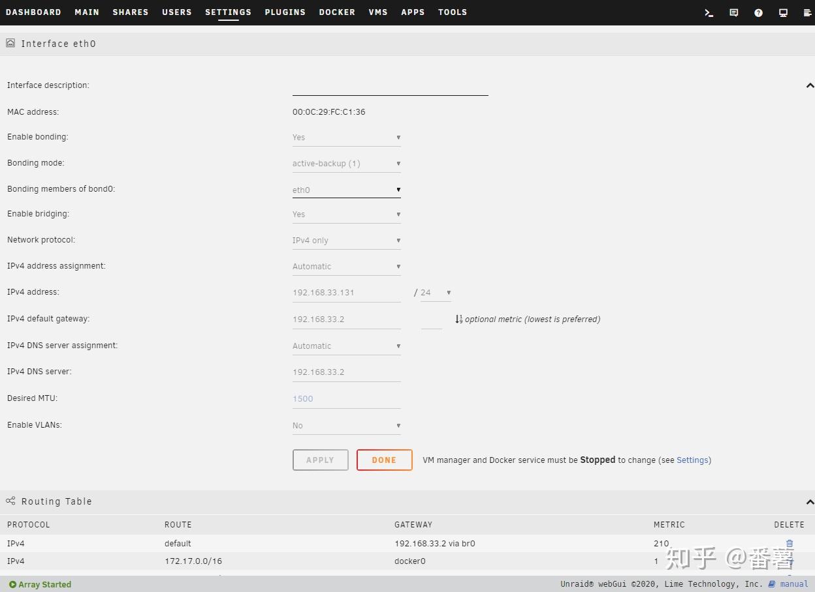Click the info monitor icon in header
The width and height of the screenshot is (815, 592).
(x=783, y=12)
